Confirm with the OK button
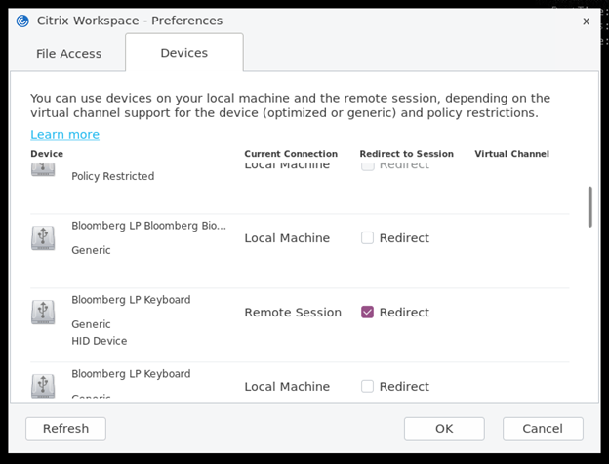The width and height of the screenshot is (609, 464). pos(444,428)
